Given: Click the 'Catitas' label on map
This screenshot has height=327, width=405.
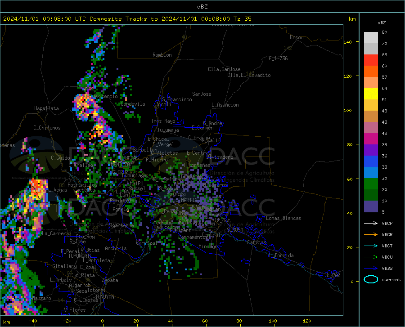Looking at the screenshot, I should pos(256,242).
